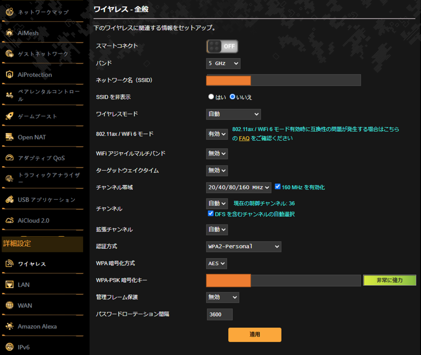Click the guest network globe icon
This screenshot has width=421, height=355.
pyautogui.click(x=9, y=54)
